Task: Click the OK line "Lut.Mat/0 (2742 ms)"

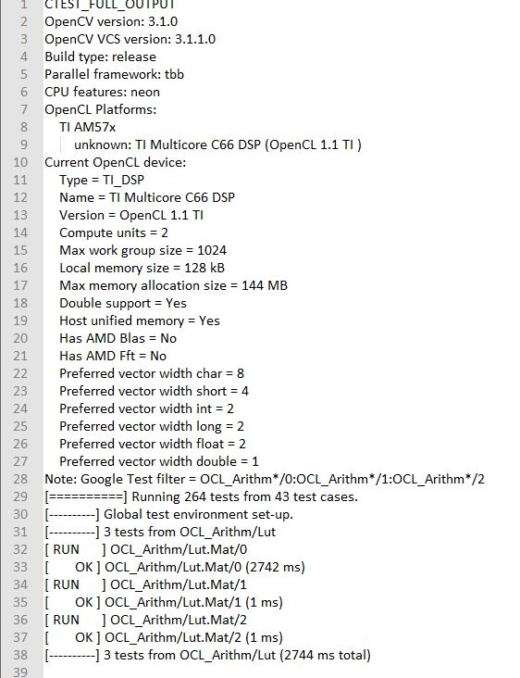Action: pos(175,567)
